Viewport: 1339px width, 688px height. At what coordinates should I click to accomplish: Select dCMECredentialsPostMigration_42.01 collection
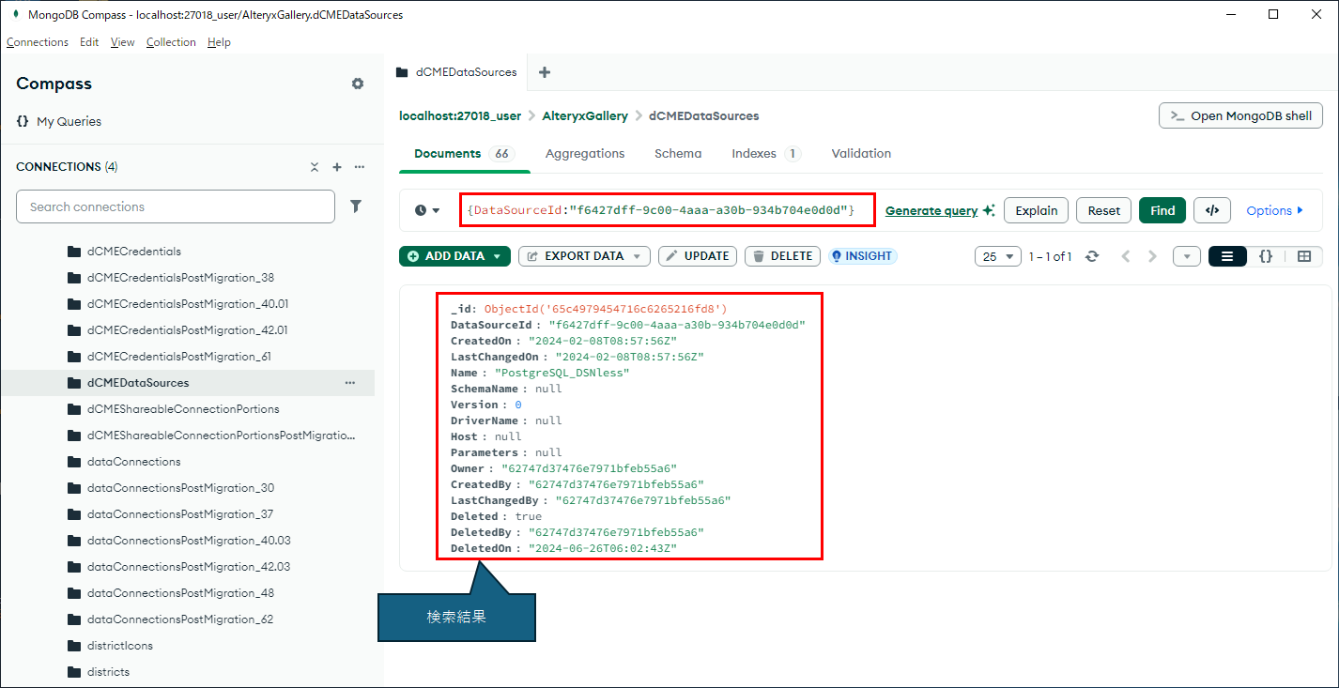point(188,330)
